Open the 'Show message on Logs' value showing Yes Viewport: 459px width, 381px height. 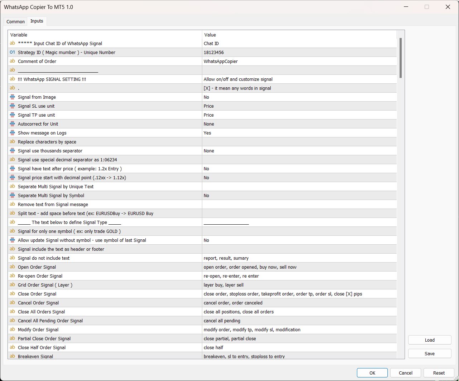[299, 133]
